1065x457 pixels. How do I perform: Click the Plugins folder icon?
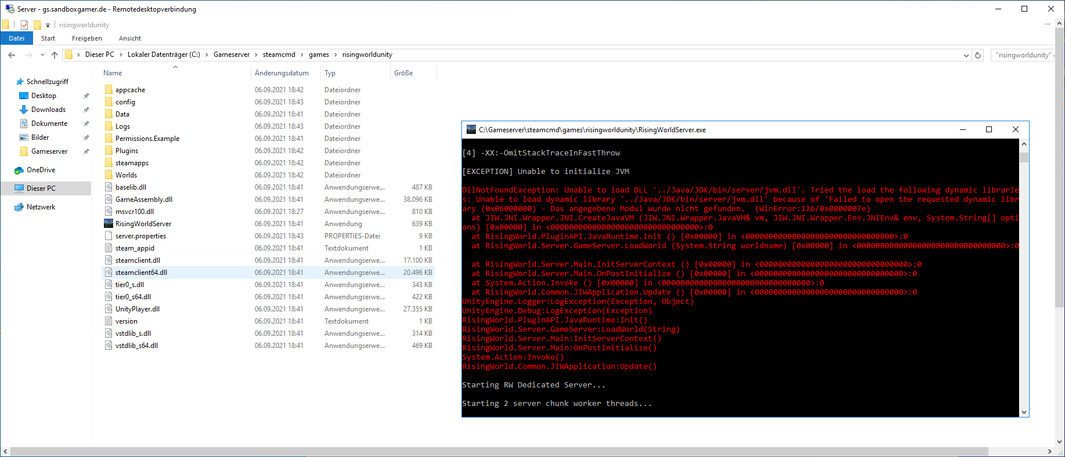point(109,151)
